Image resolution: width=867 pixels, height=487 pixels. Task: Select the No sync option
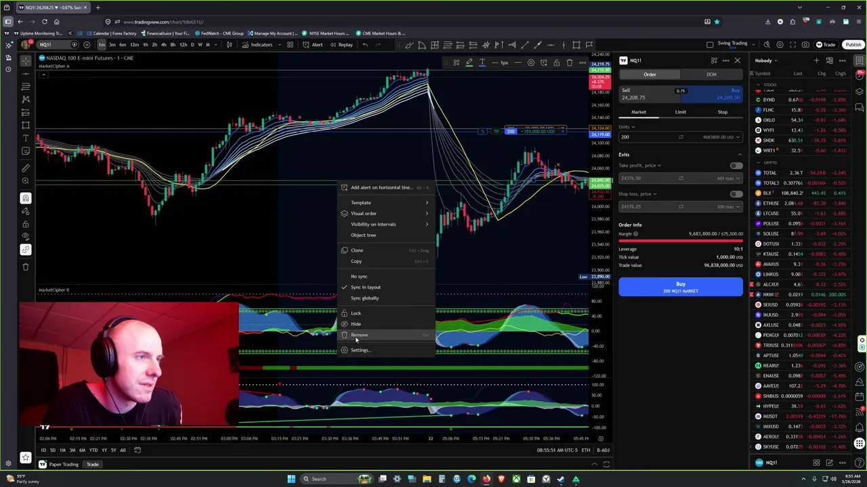pos(386,276)
